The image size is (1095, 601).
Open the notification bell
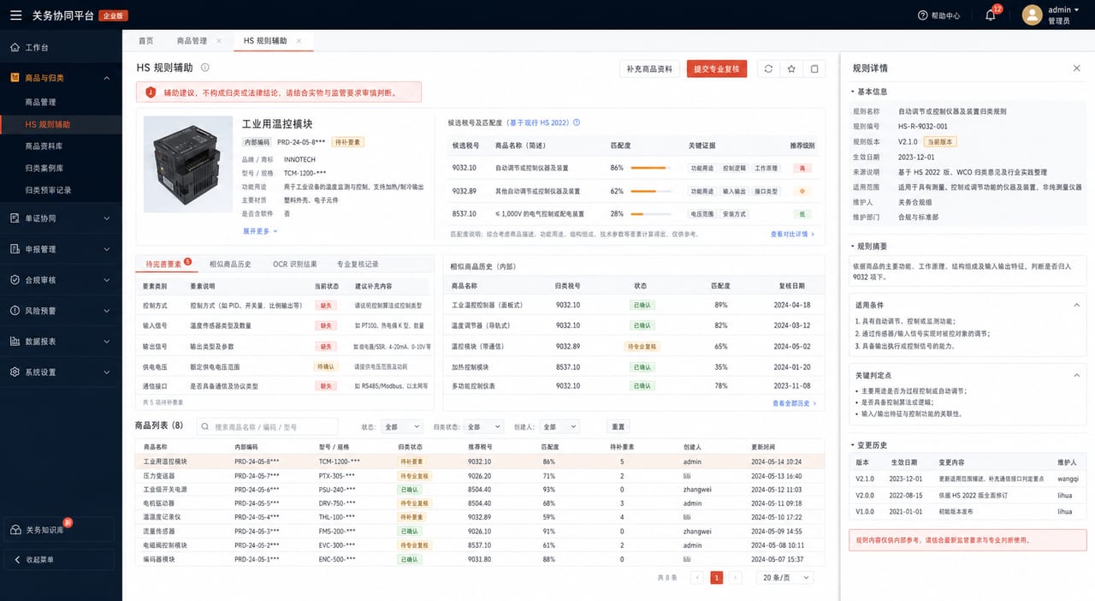pos(990,15)
